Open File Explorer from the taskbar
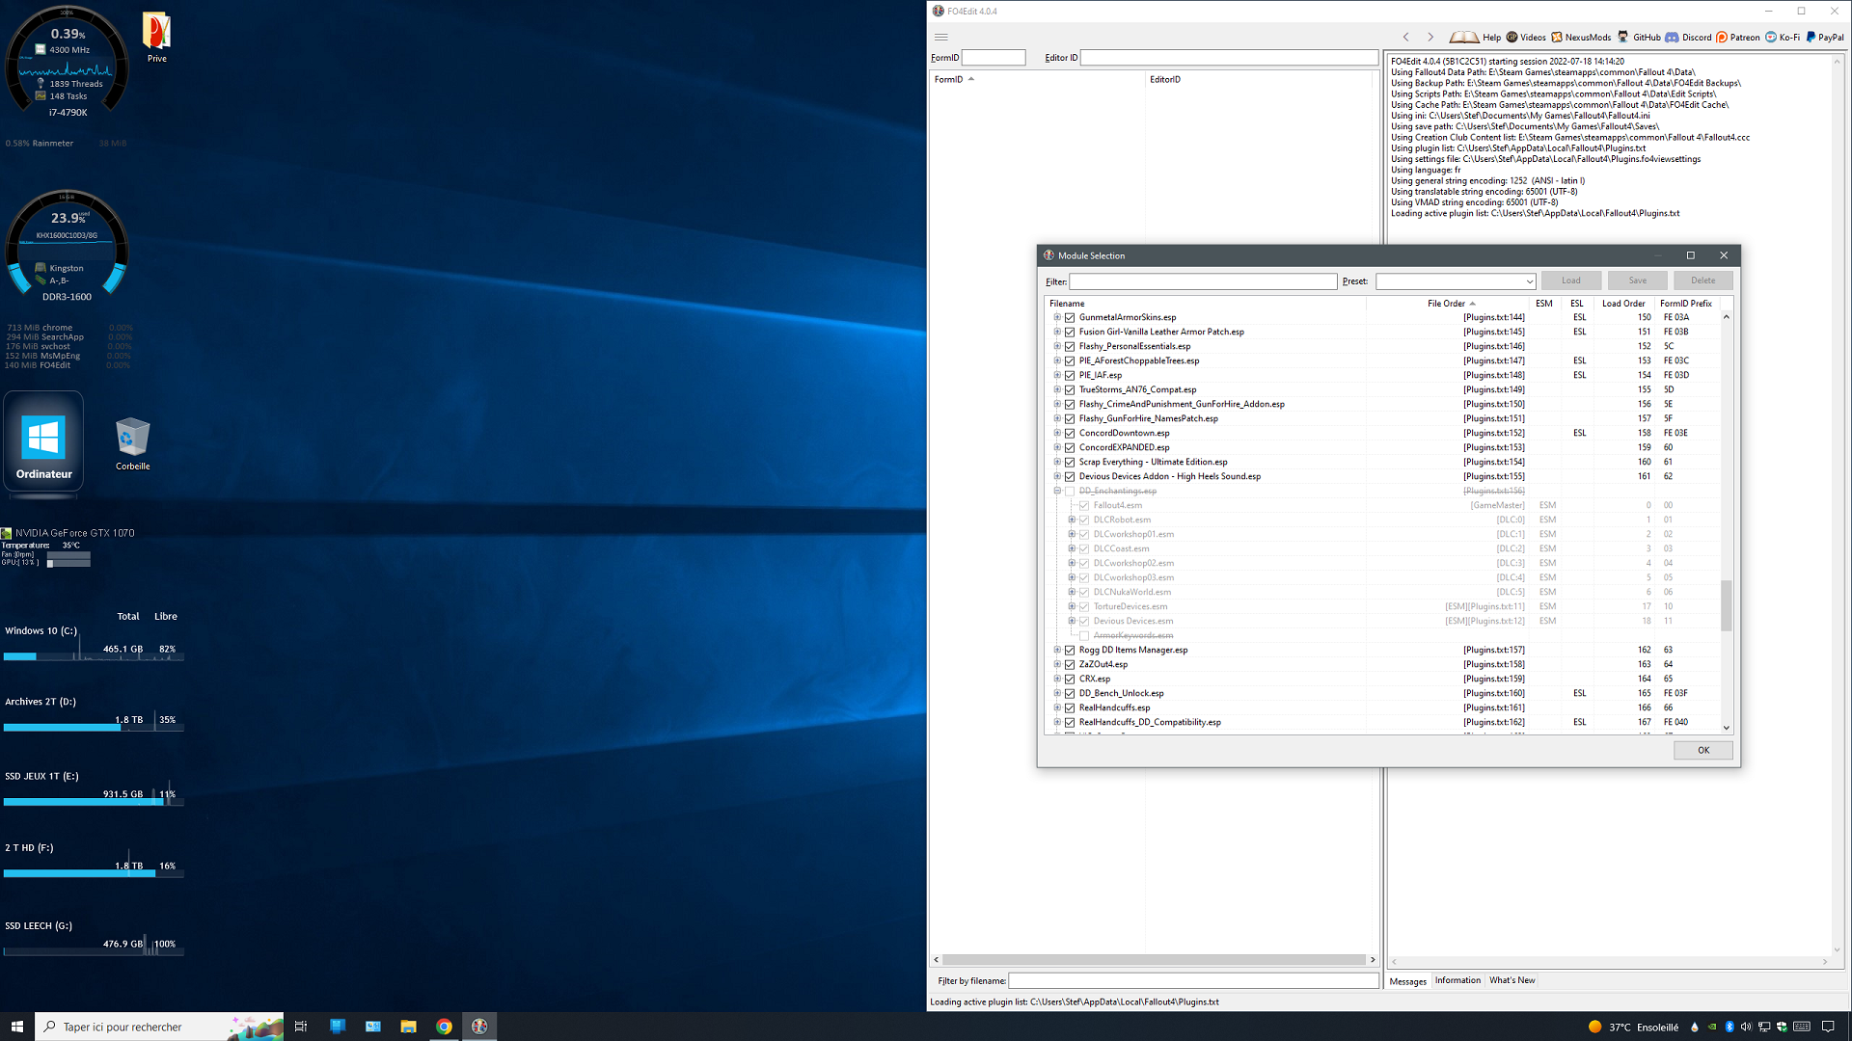1852x1041 pixels. coord(408,1027)
